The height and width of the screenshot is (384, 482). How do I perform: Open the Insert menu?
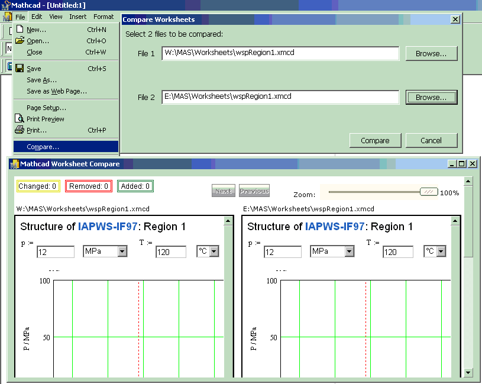pos(78,17)
